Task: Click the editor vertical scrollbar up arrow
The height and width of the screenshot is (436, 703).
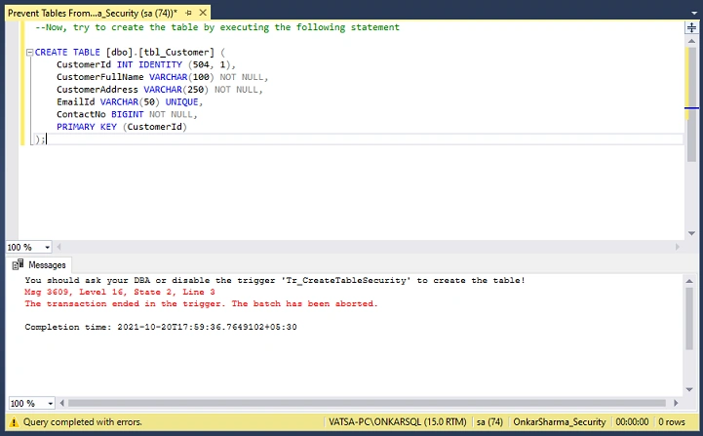Action: (691, 41)
